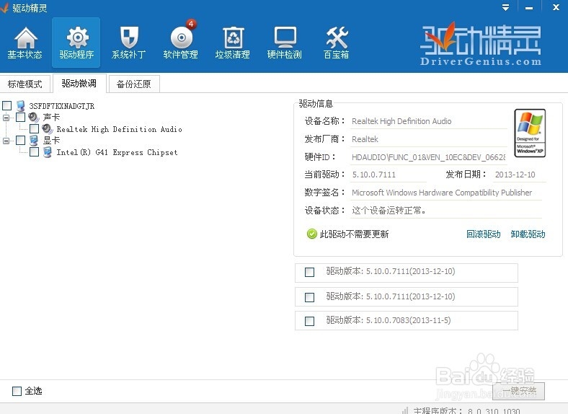568x414 pixels.
Task: Switch to the 标准模式 tab
Action: [25, 84]
